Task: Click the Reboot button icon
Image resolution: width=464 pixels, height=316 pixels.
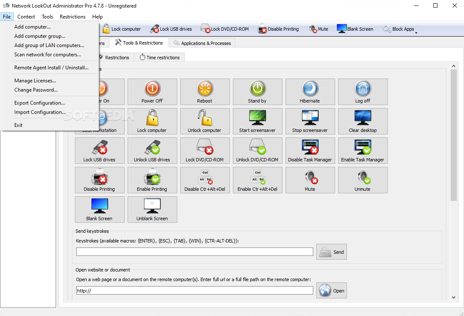Action: 205,88
